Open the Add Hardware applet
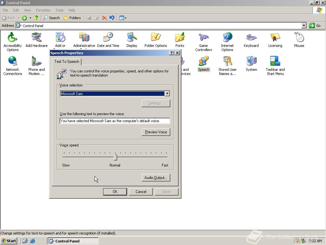The height and width of the screenshot is (245, 326). tap(36, 40)
